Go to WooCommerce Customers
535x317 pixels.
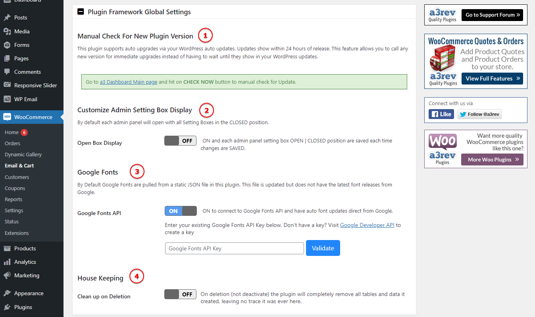pos(17,177)
